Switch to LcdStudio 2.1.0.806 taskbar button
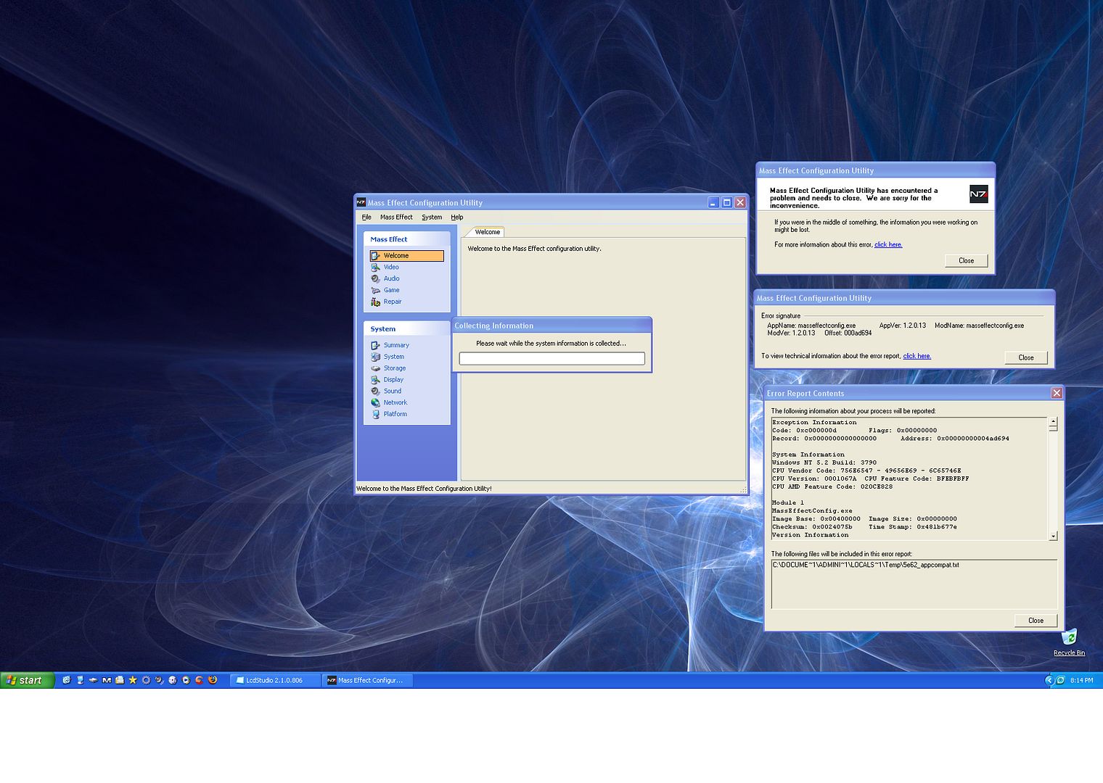The height and width of the screenshot is (783, 1103). (275, 680)
